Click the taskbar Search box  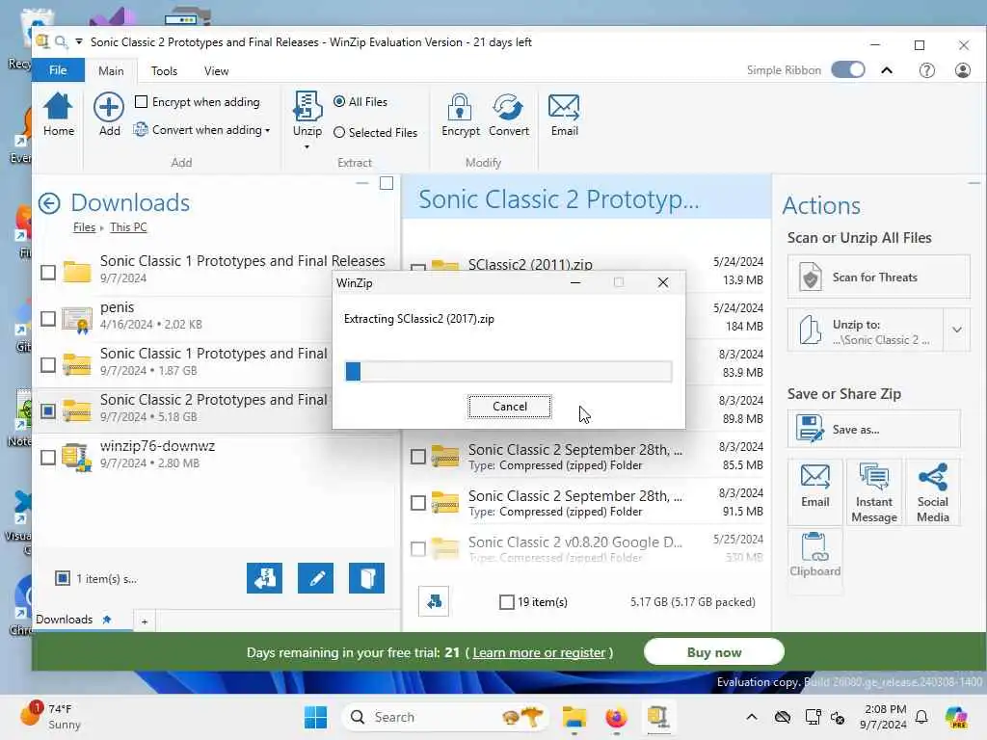tap(443, 717)
